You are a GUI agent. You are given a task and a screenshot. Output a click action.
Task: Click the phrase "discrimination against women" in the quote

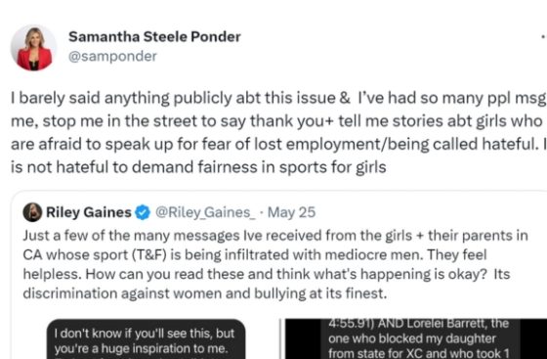[x=122, y=293]
